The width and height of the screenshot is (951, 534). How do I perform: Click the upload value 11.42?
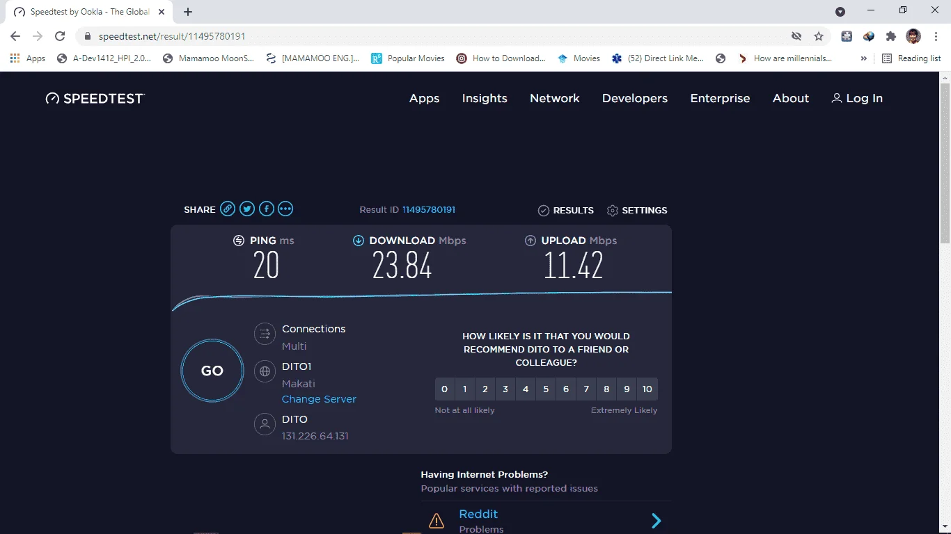point(574,265)
